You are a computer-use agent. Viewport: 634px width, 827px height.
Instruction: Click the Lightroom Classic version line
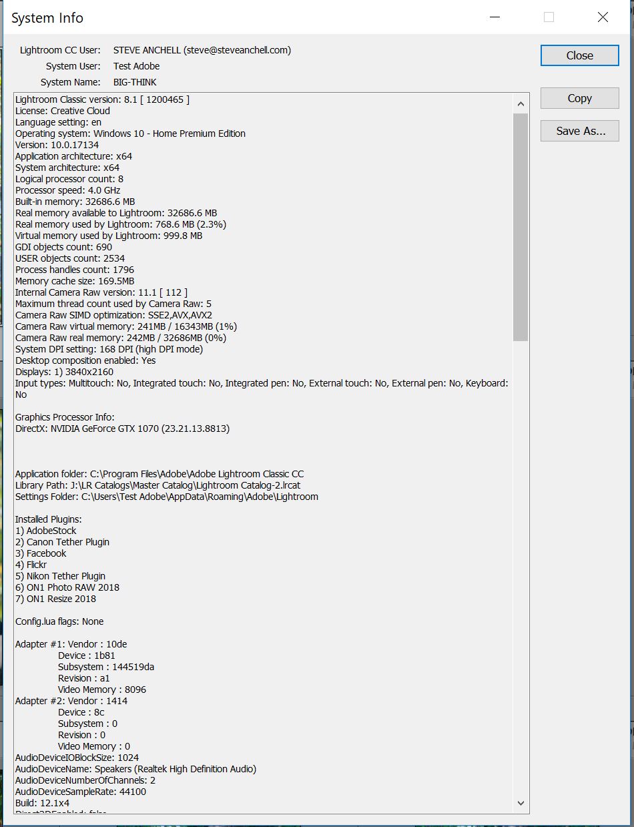pyautogui.click(x=103, y=99)
